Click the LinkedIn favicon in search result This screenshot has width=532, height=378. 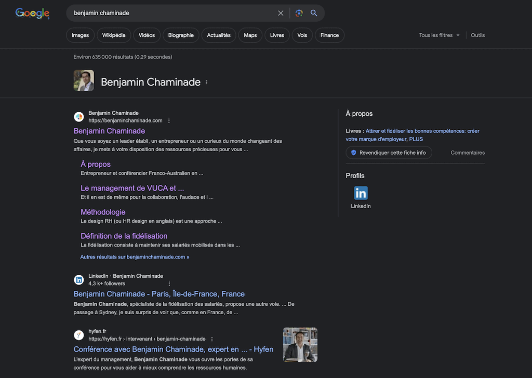79,280
